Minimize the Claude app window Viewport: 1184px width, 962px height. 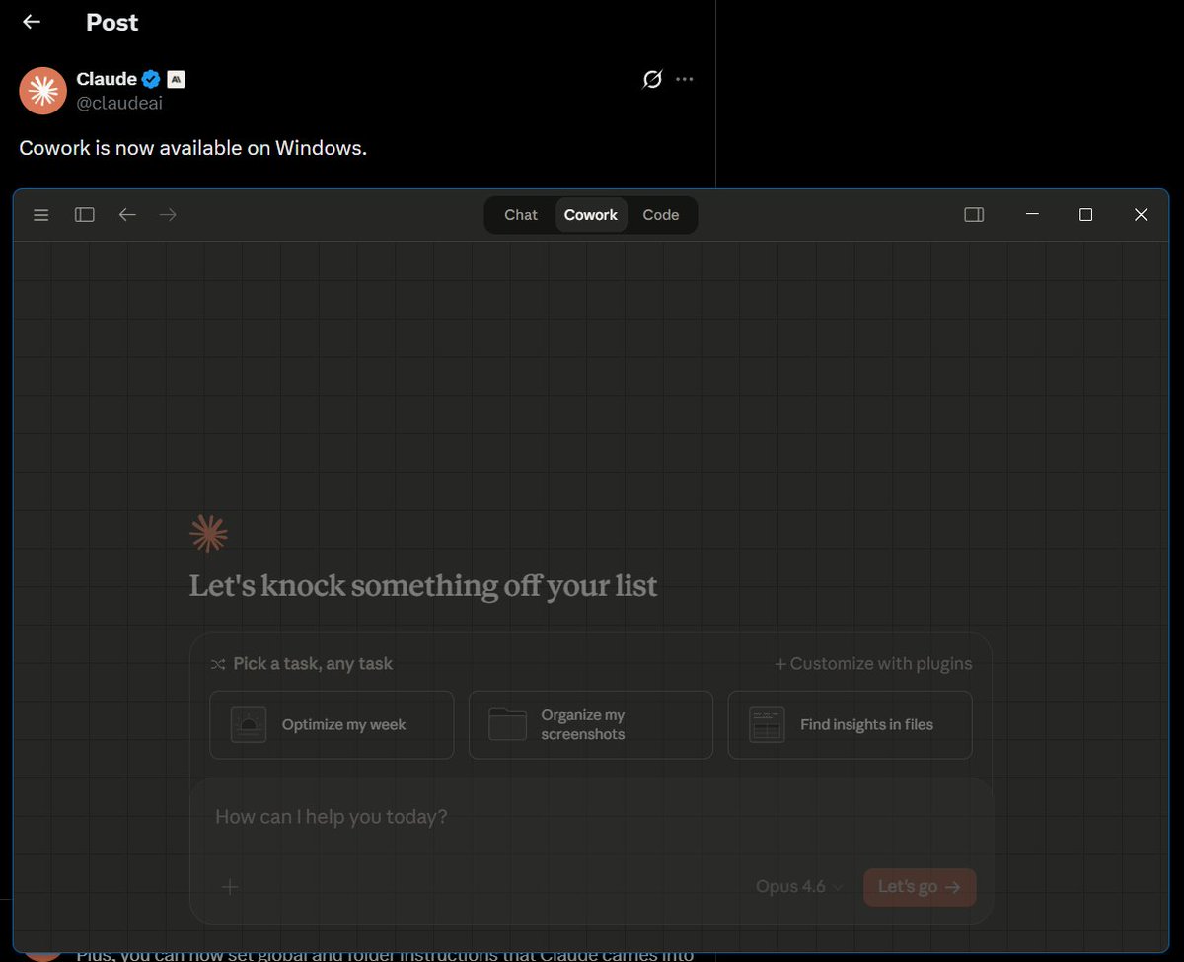(x=1032, y=215)
